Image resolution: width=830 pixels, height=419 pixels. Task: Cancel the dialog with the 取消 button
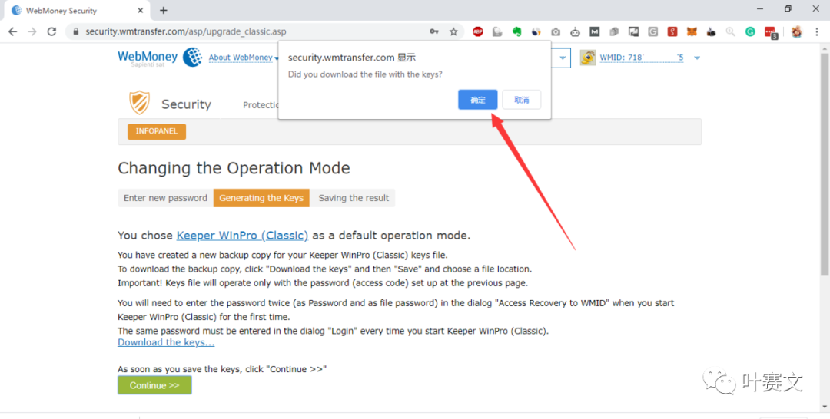[x=521, y=100]
